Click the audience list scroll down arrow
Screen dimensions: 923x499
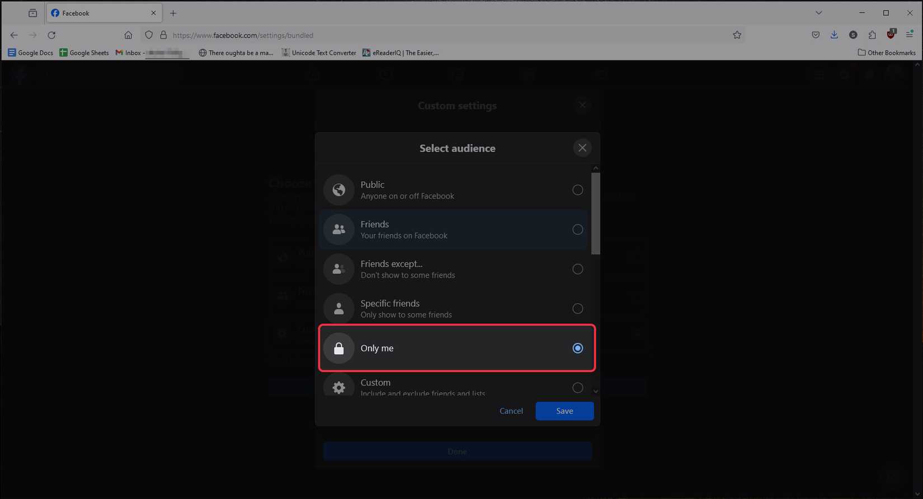(x=596, y=392)
